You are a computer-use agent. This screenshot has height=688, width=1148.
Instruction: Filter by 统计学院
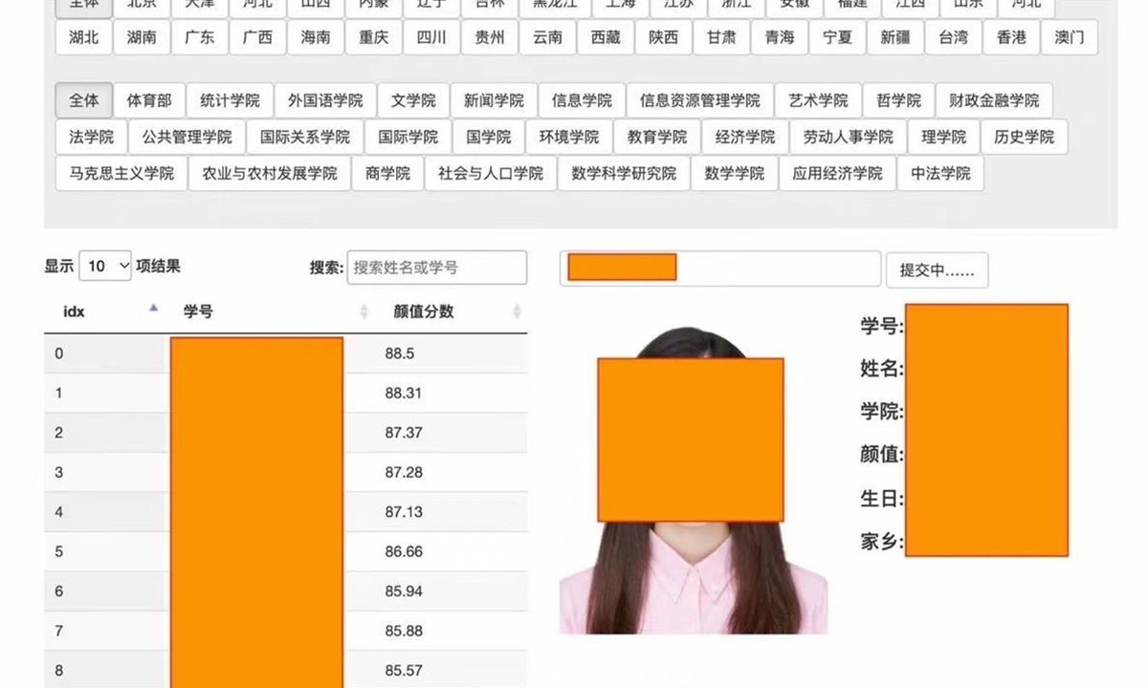coord(230,100)
